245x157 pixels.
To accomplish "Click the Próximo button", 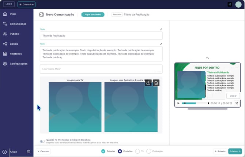I will click(235, 152).
